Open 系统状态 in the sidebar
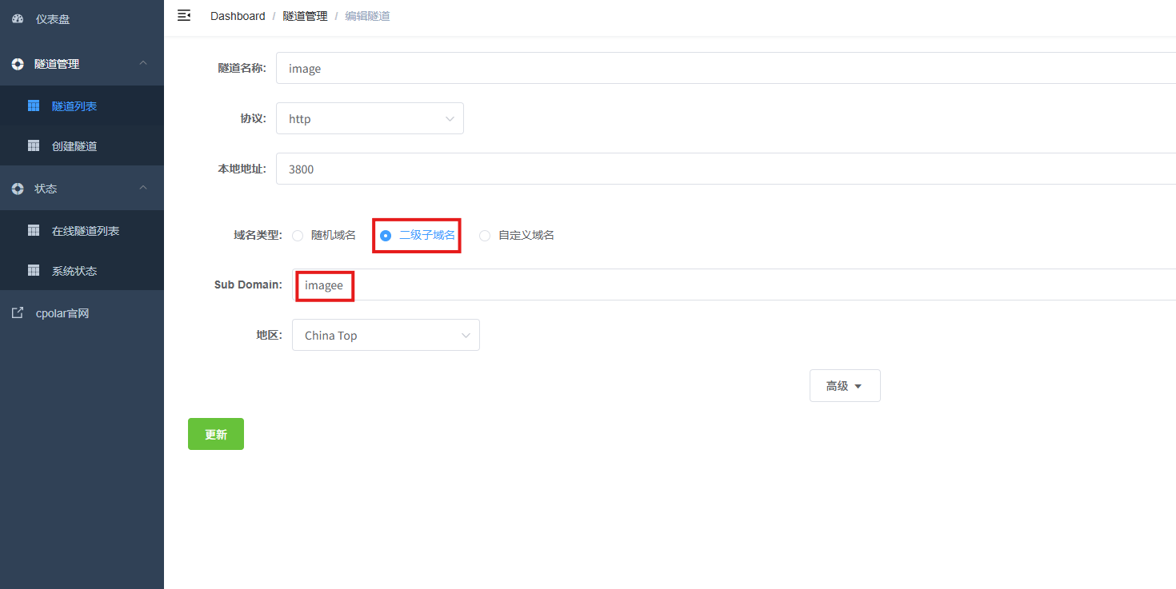 click(x=74, y=271)
